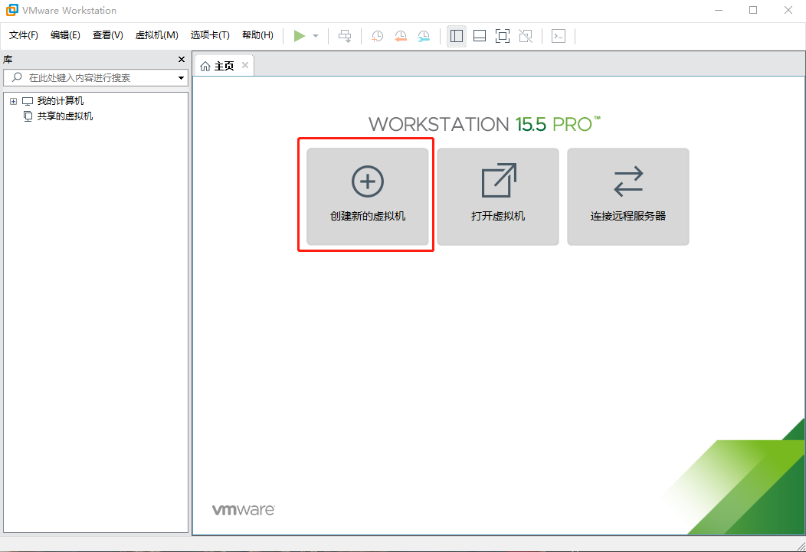Screen dimensions: 806x552
Task: Close the 主页 tab
Action: (245, 65)
